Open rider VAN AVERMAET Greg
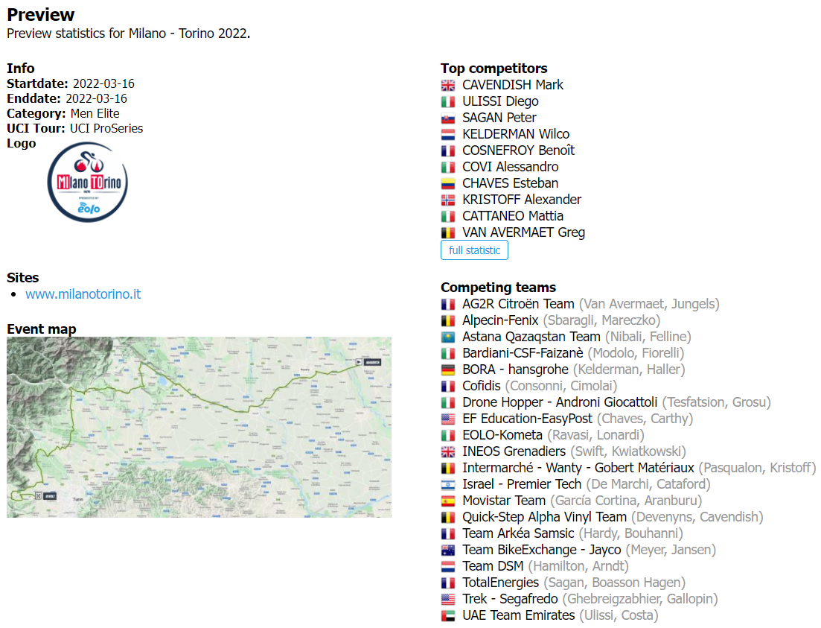 pyautogui.click(x=523, y=232)
